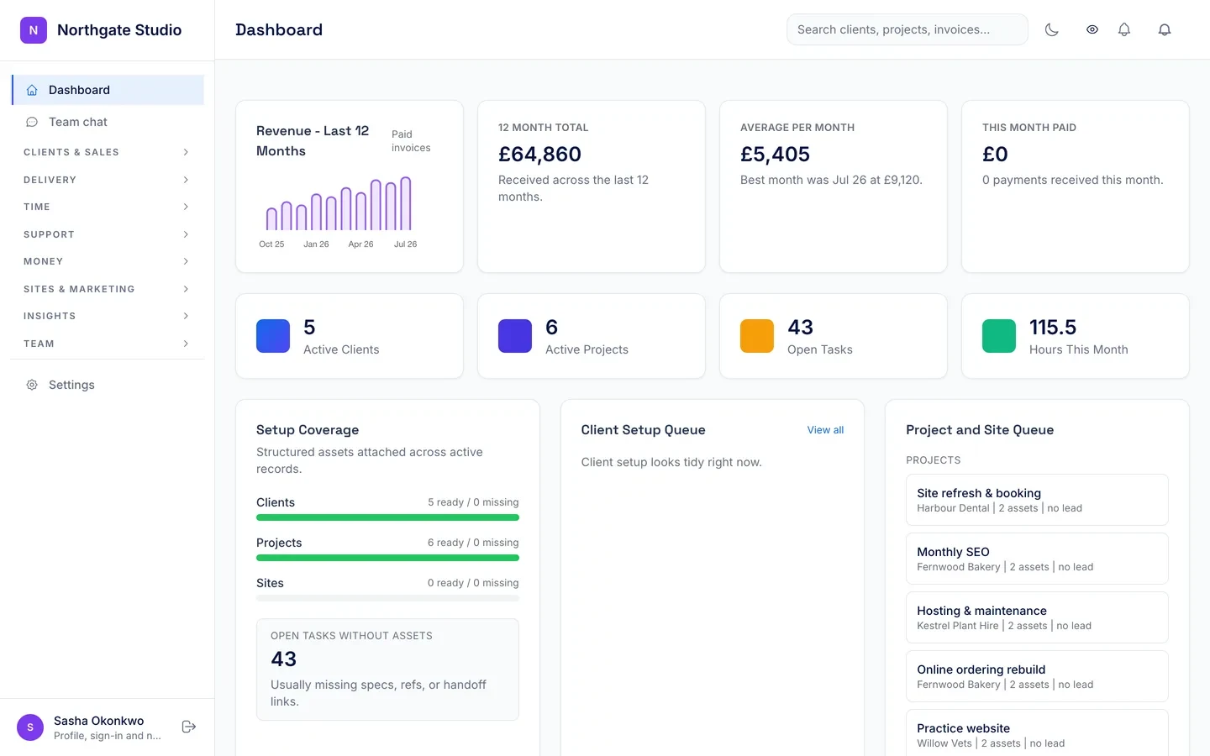This screenshot has height=756, width=1210.
Task: Click the £64,860 12 month total value
Action: point(539,155)
